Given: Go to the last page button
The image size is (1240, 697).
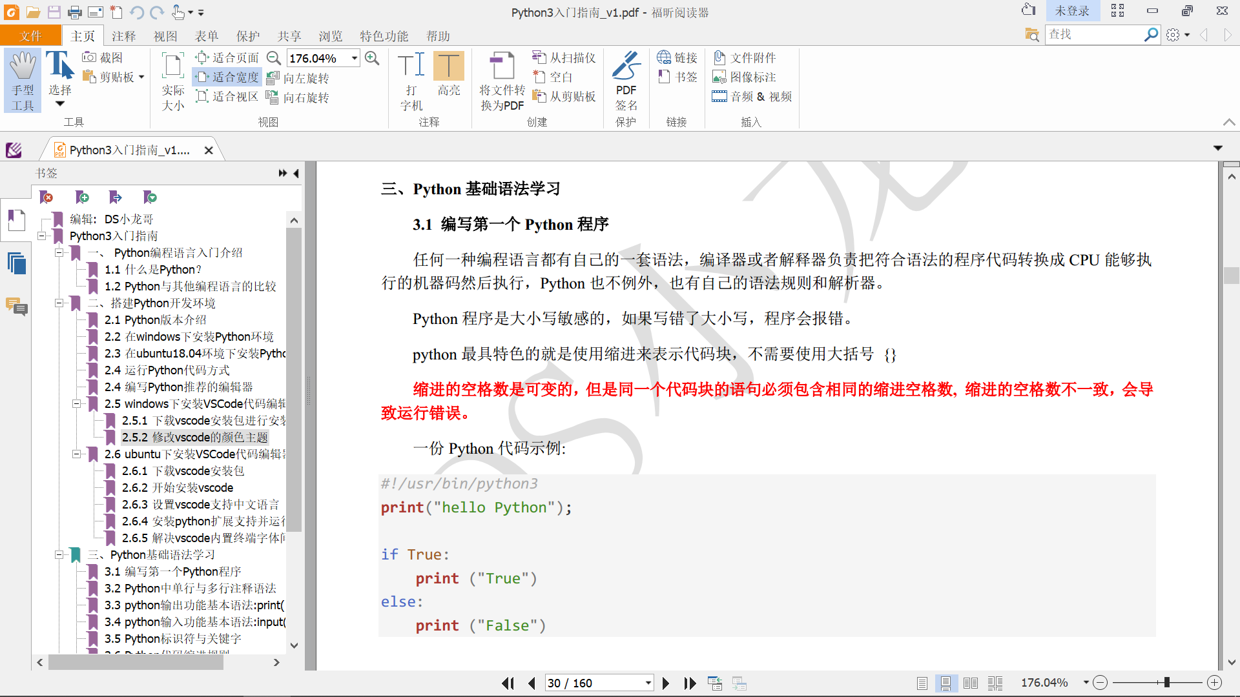Looking at the screenshot, I should coord(690,683).
